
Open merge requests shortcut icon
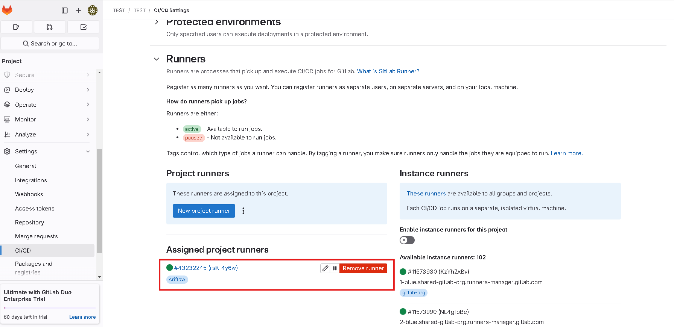click(50, 27)
